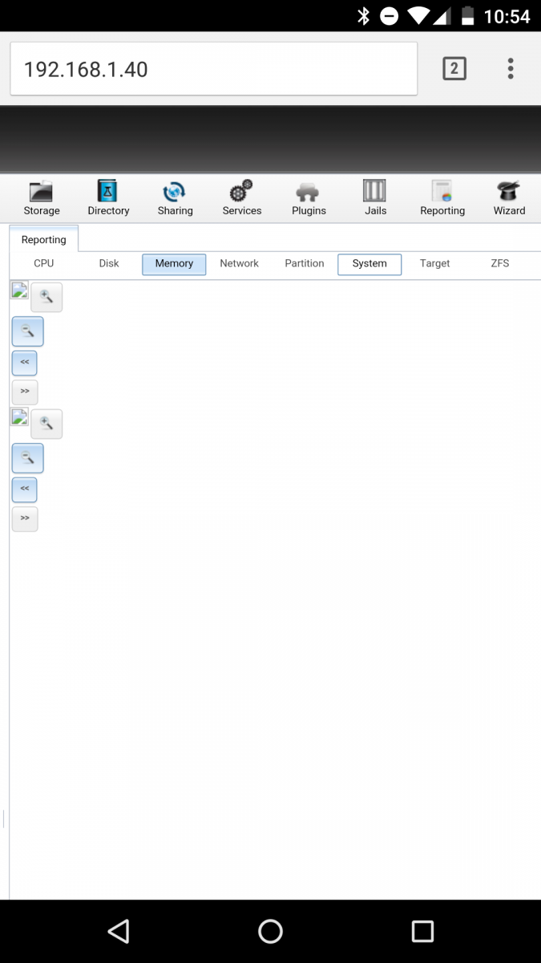Switch to the CPU reporting tab
The image size is (541, 963).
point(44,263)
